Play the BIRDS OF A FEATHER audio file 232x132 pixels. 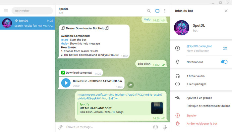pos(66,83)
